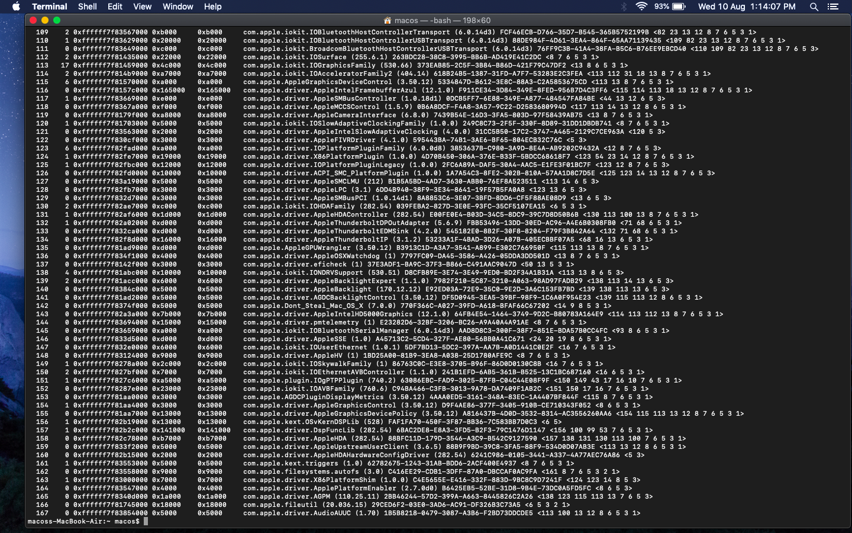Click com.apple.driver.ACPI_SMC_PlatformPlugin entry
The width and height of the screenshot is (852, 533).
tap(326, 173)
